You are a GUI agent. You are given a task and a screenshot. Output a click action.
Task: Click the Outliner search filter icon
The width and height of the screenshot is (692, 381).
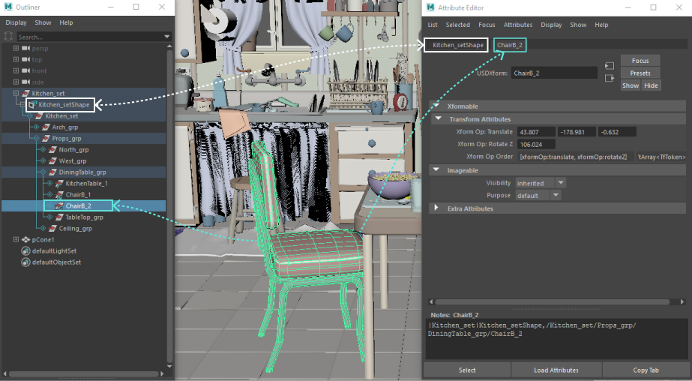(x=8, y=37)
